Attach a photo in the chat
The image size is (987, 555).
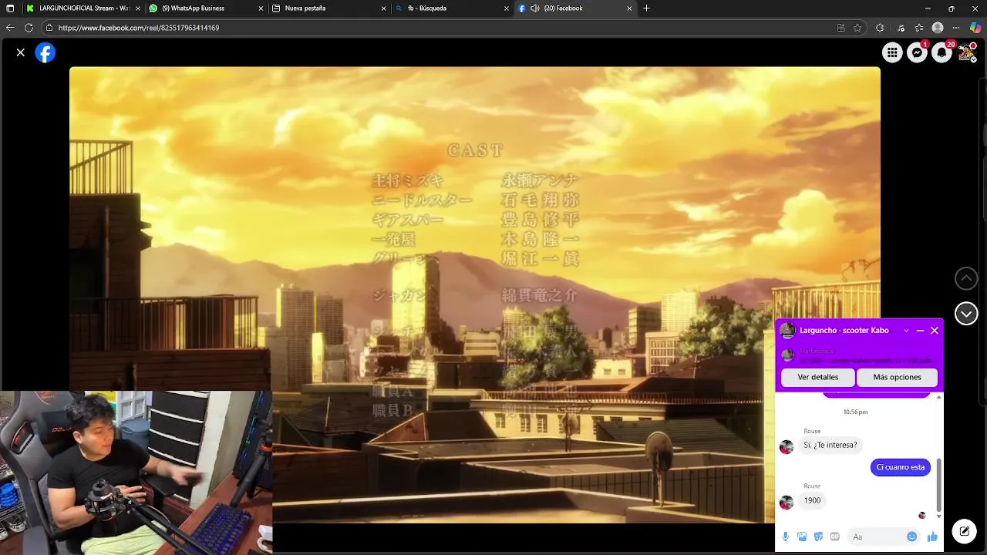click(x=802, y=536)
